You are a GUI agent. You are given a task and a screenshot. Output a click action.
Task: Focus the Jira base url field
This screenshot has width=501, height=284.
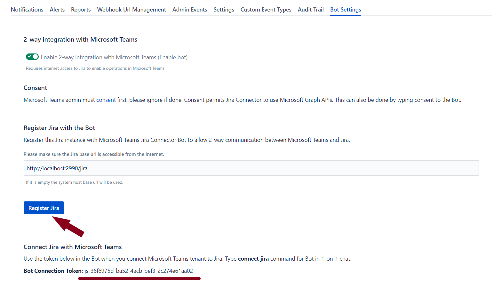click(251, 168)
